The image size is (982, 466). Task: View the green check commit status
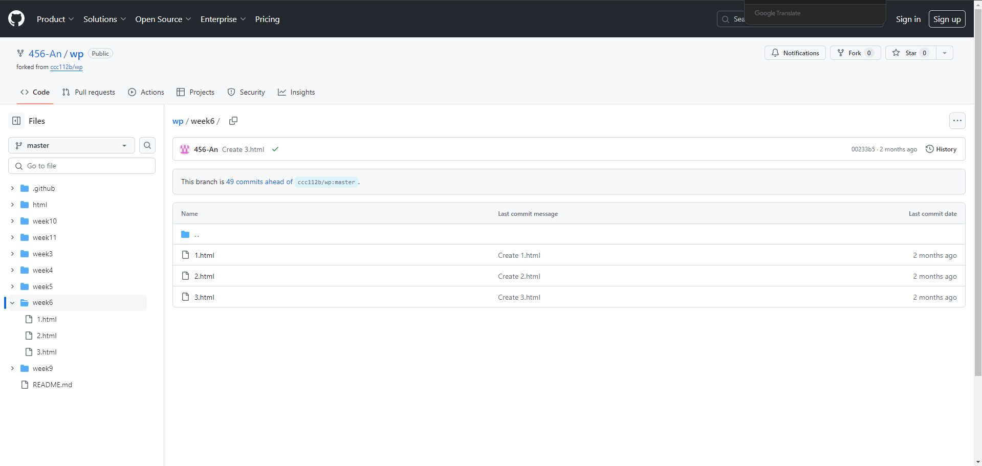(x=275, y=149)
